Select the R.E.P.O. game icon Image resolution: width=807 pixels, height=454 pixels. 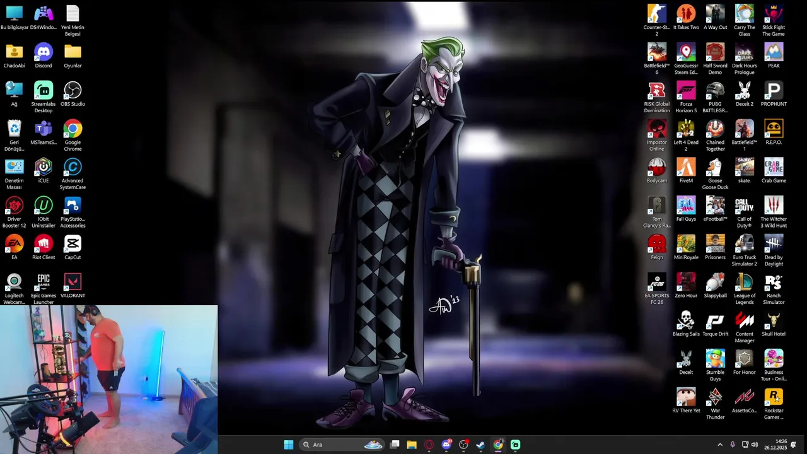click(x=774, y=133)
